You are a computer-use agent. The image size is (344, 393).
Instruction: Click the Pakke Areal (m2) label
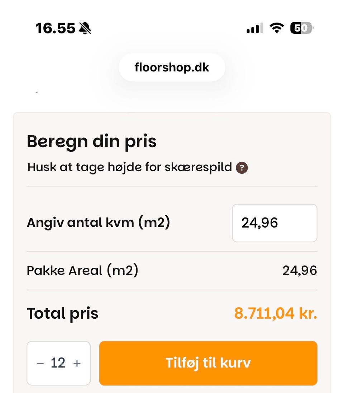coord(82,270)
